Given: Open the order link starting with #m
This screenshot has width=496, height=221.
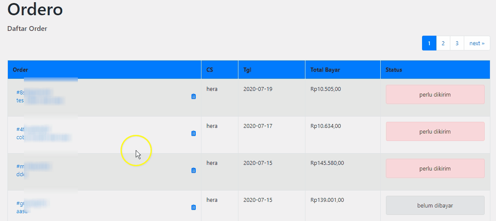Looking at the screenshot, I should coord(20,167).
